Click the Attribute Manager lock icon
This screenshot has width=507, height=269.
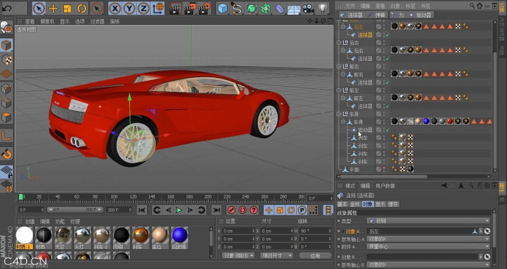click(480, 186)
